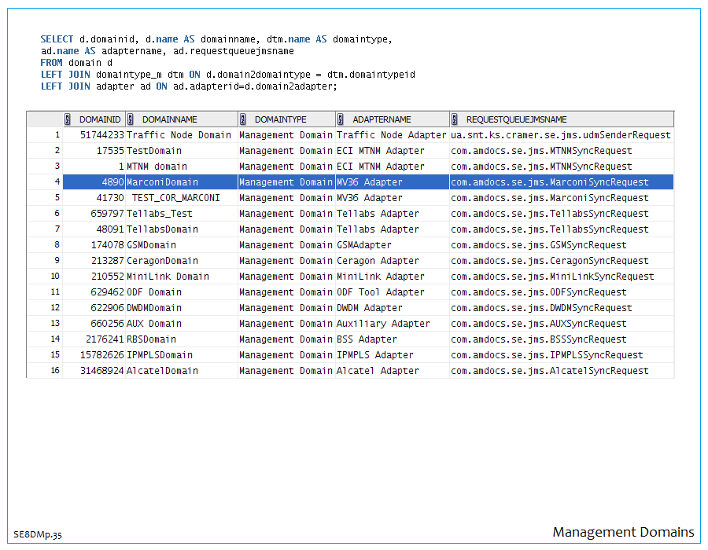
Task: Click the sort icon beside DOMAINID header
Action: pyautogui.click(x=68, y=119)
